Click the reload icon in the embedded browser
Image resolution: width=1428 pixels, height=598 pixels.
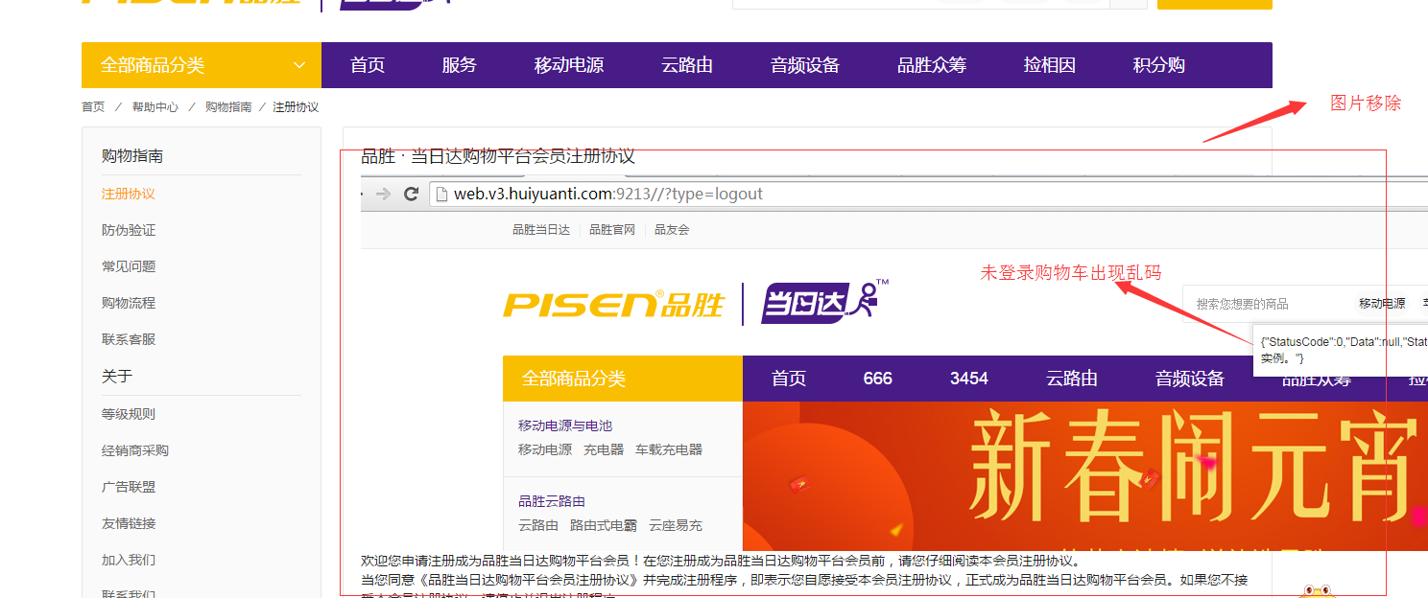411,194
